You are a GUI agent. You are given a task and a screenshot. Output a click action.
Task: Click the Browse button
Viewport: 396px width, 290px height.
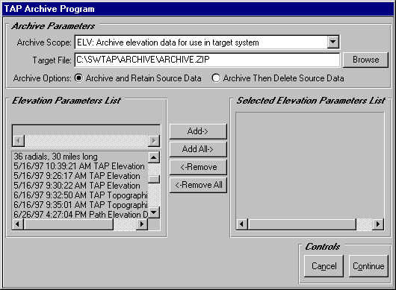tap(365, 60)
